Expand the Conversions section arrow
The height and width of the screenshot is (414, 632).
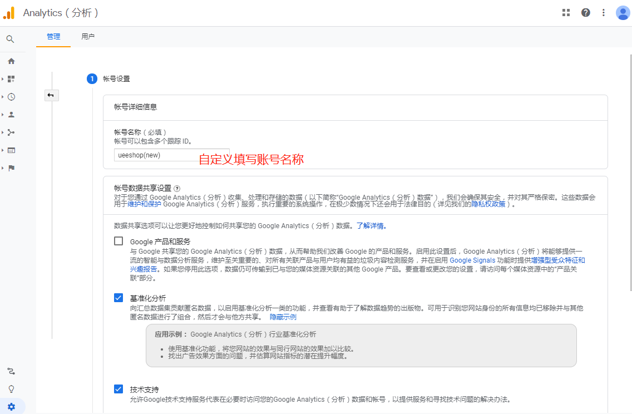pyautogui.click(x=3, y=167)
